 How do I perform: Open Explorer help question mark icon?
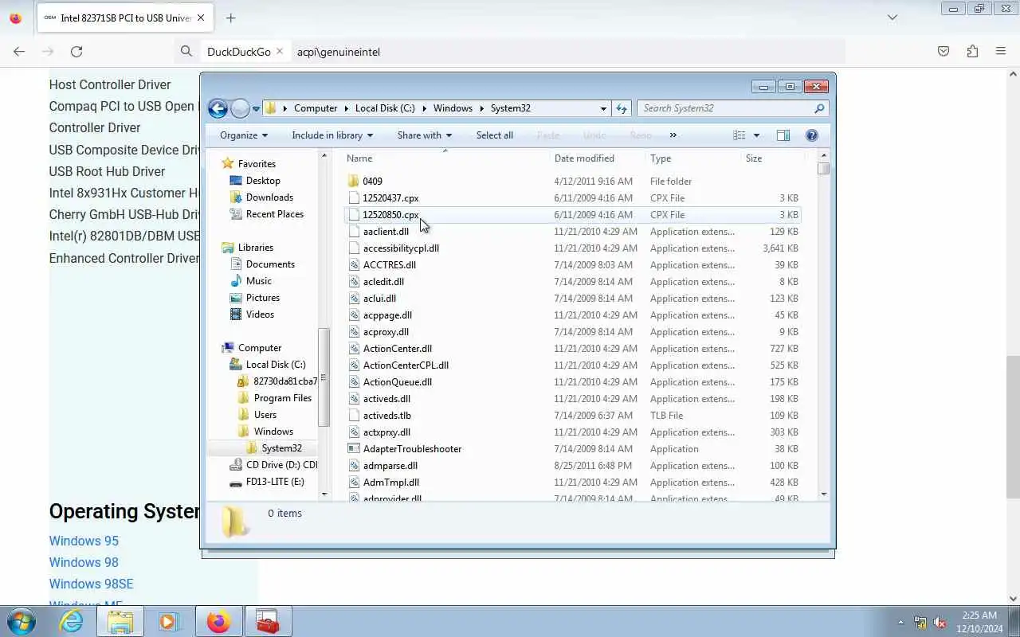812,135
